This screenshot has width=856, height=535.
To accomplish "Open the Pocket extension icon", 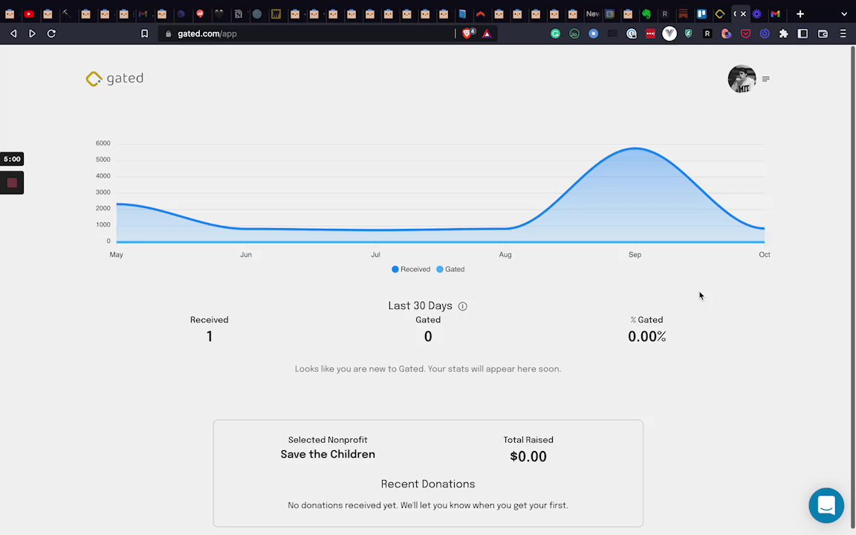I will click(745, 34).
